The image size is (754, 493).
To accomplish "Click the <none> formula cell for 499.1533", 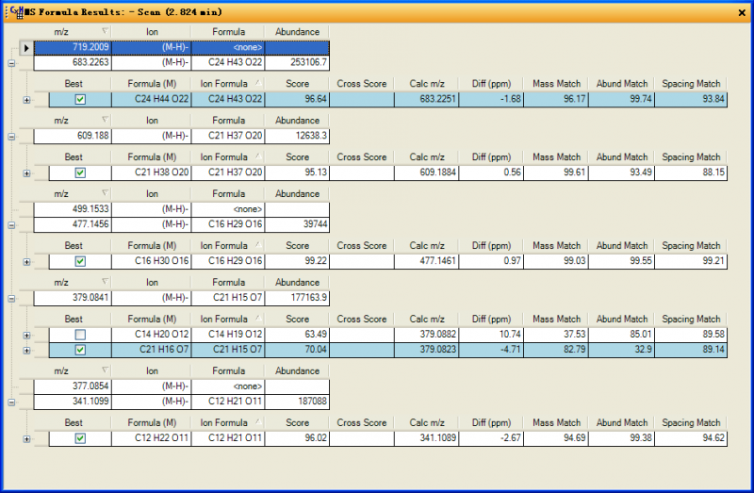I will 228,209.
